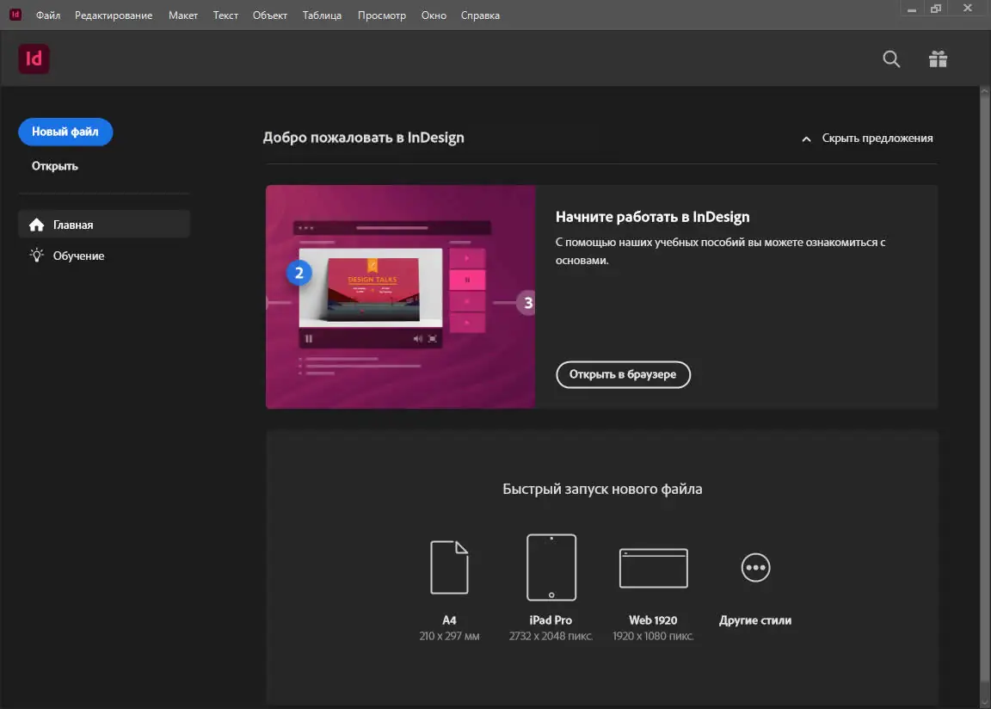
Task: Open Другие стили three-dots icon
Action: click(x=755, y=567)
